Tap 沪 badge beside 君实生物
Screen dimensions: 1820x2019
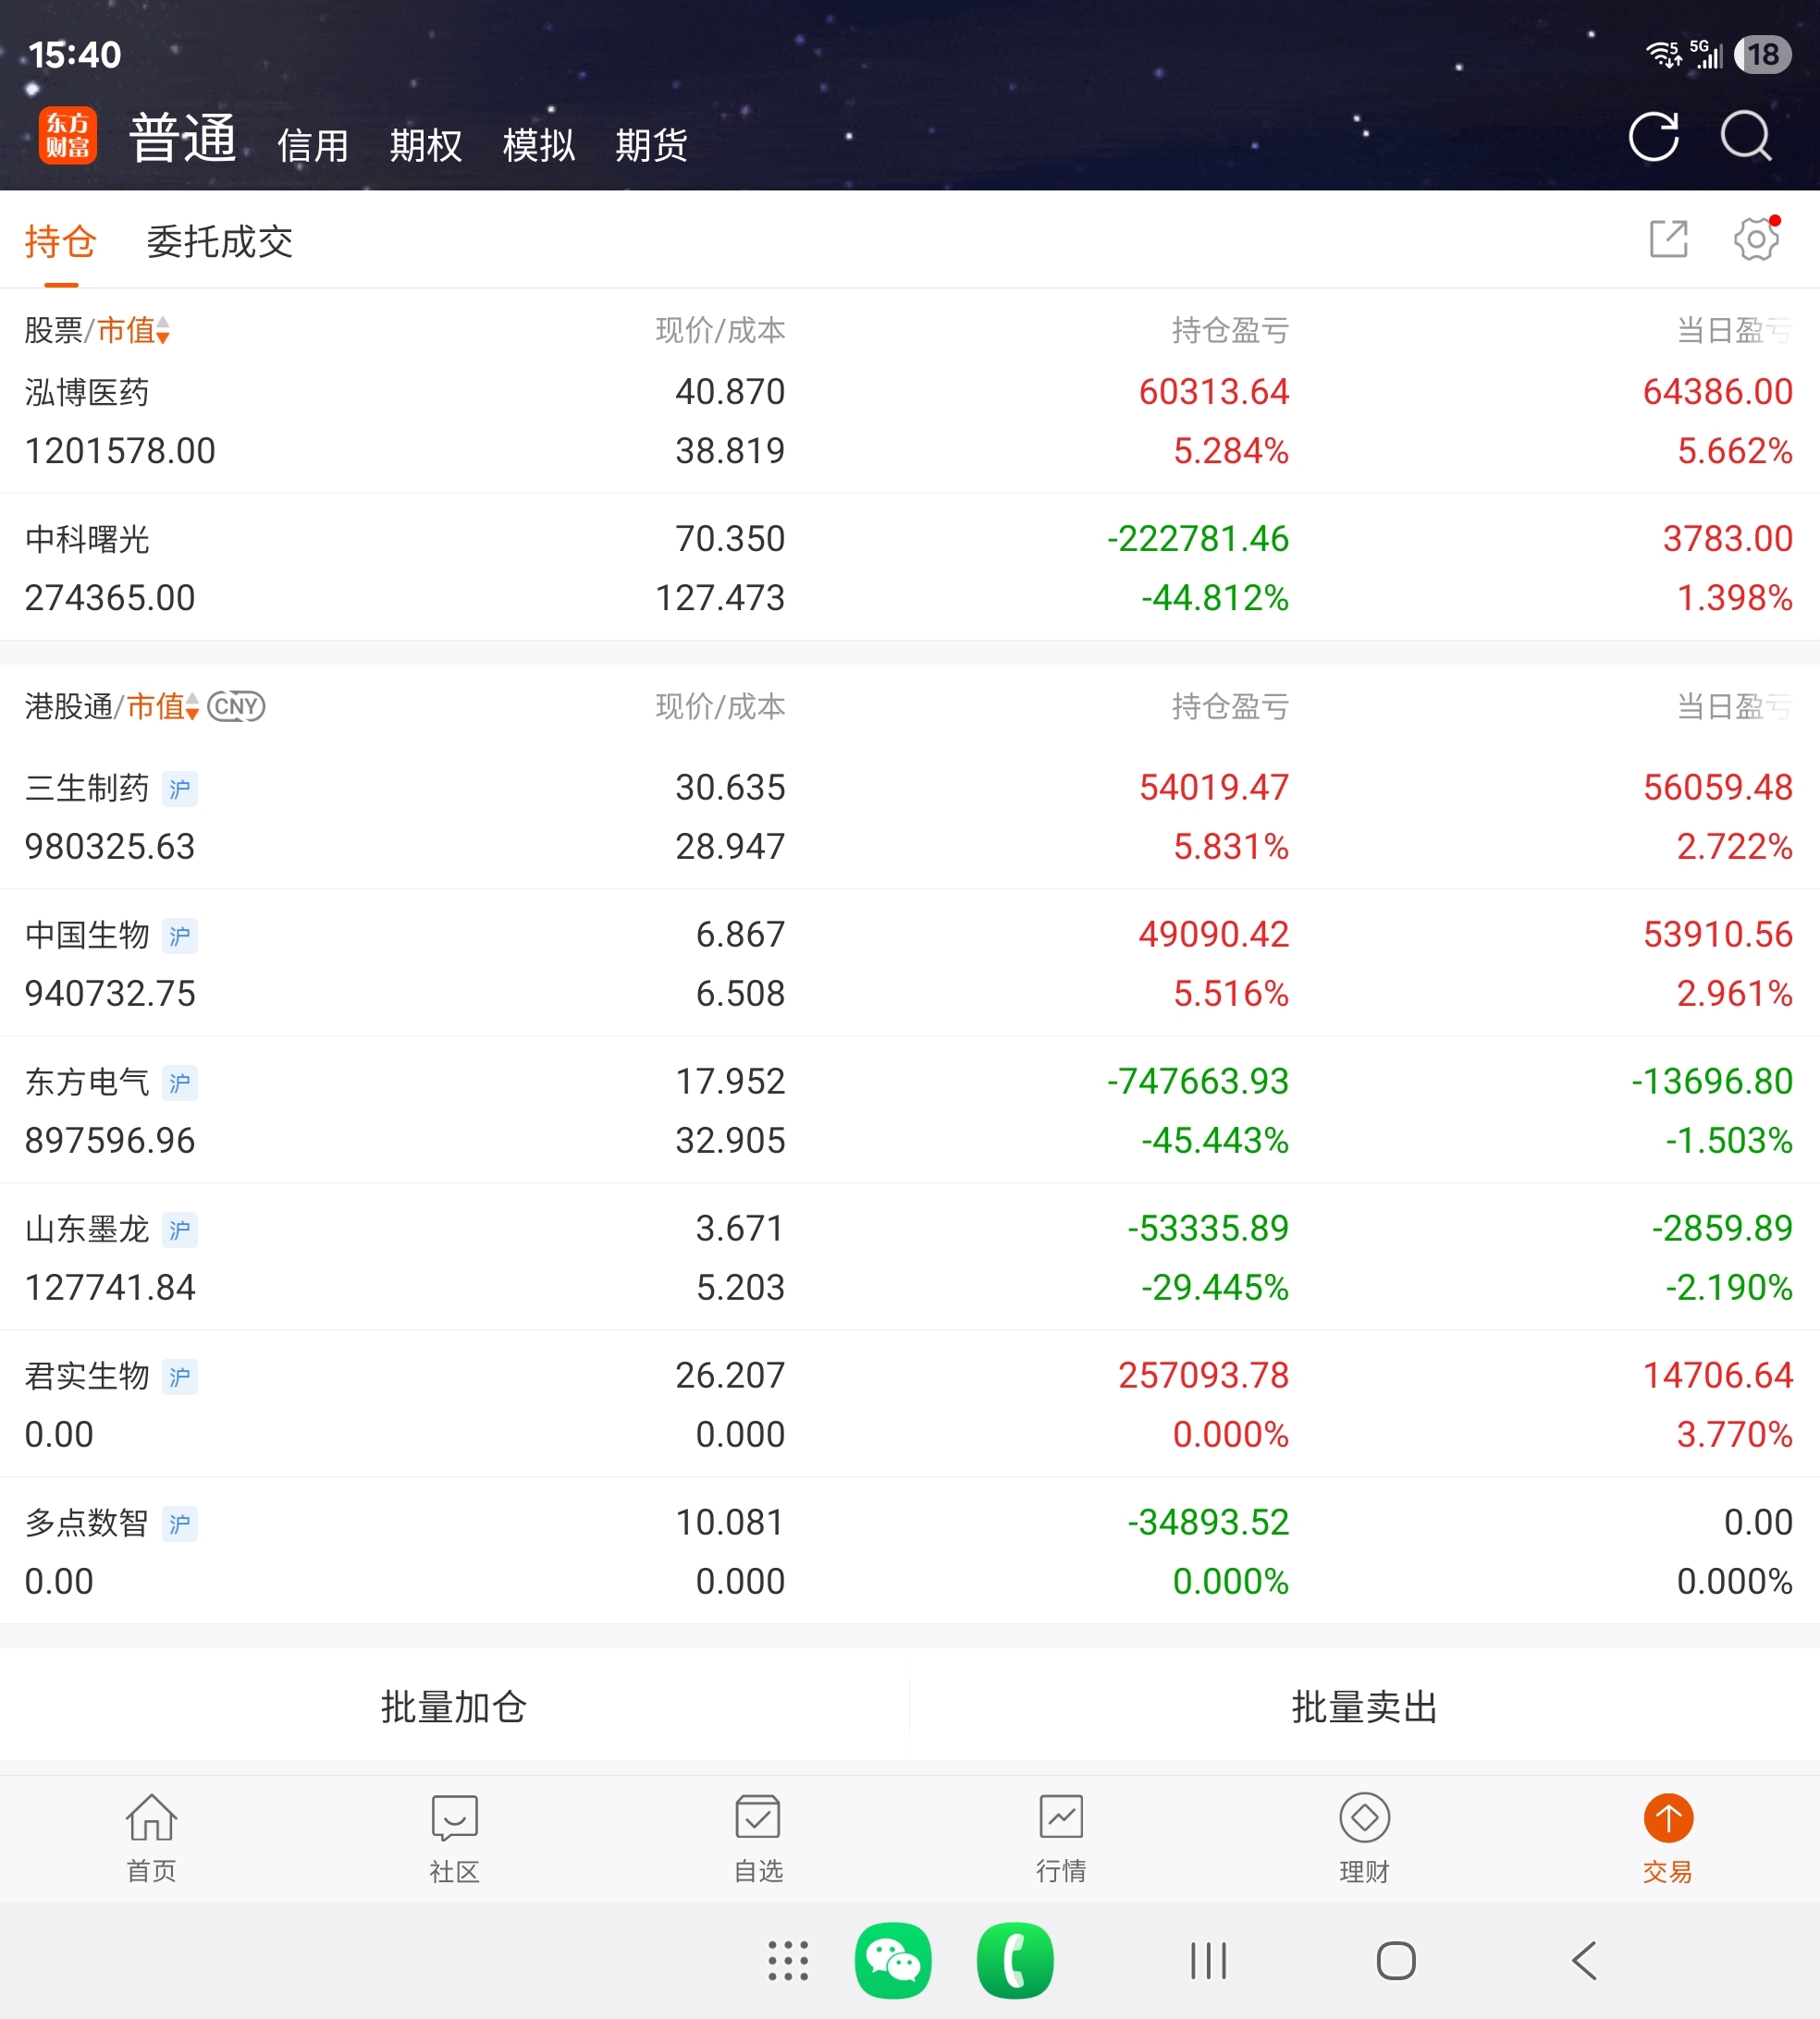click(180, 1377)
